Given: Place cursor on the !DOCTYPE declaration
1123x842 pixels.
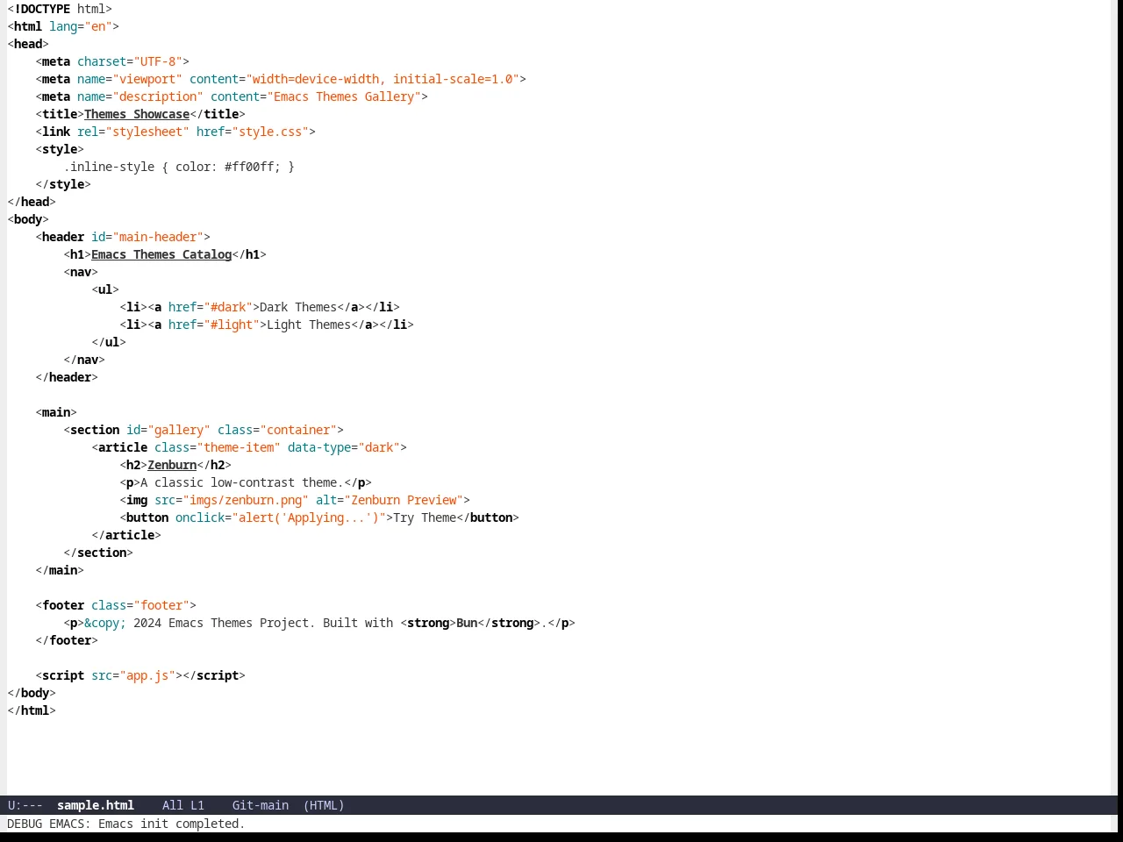Looking at the screenshot, I should pyautogui.click(x=60, y=9).
